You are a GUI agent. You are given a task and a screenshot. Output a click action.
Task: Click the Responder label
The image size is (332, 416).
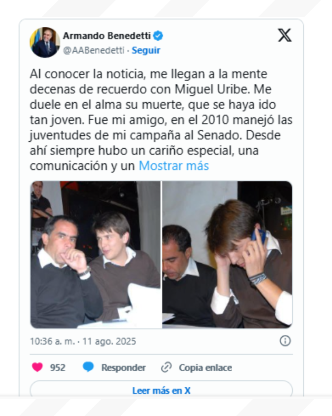coord(123,367)
